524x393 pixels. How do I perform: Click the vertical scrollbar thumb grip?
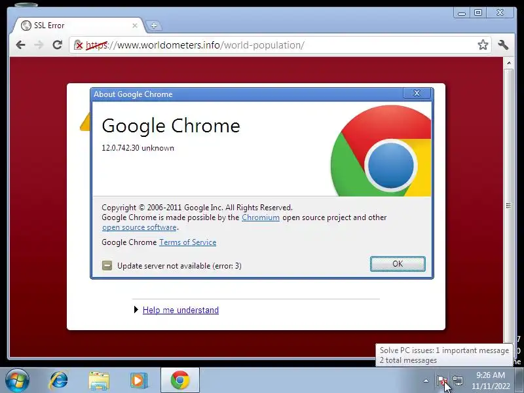[x=509, y=206]
